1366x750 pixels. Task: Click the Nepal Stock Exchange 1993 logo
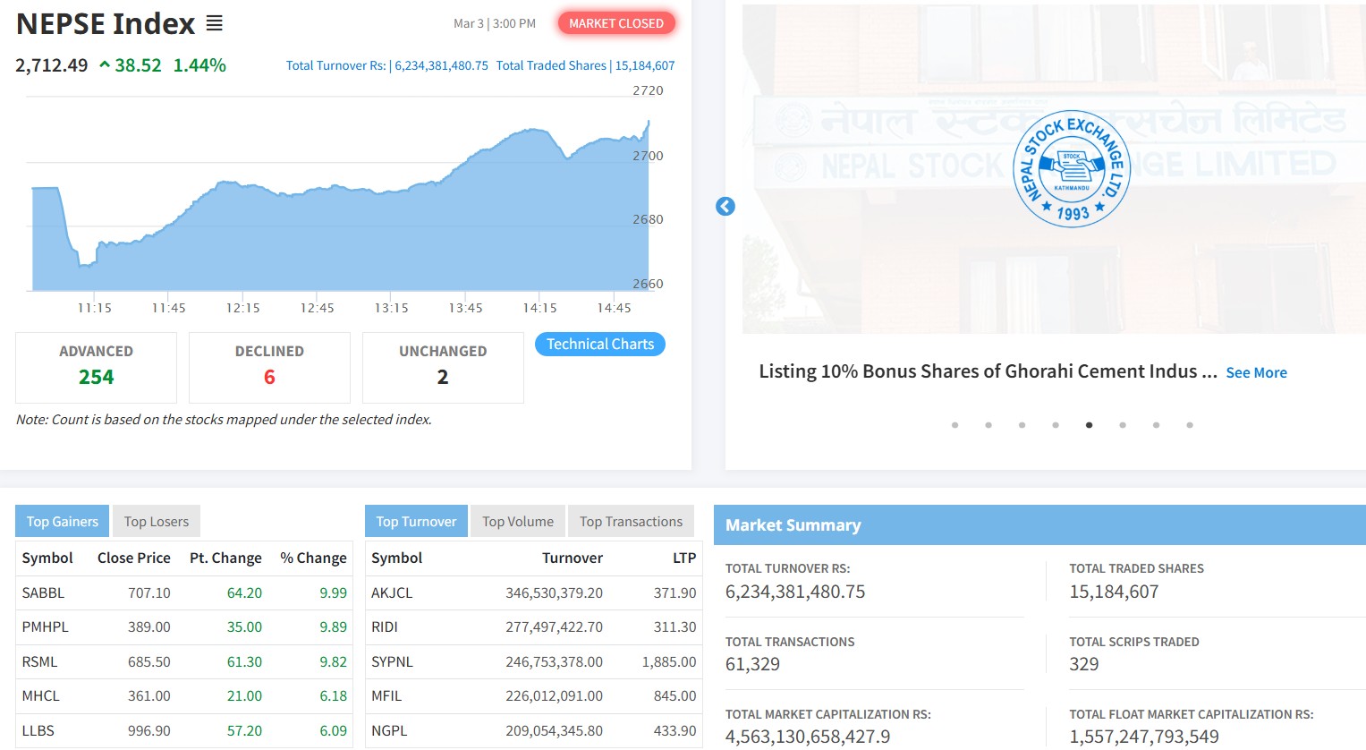(1071, 168)
